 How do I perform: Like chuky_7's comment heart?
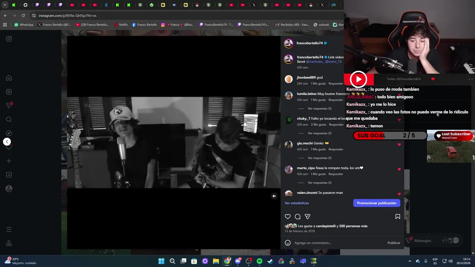399,120
